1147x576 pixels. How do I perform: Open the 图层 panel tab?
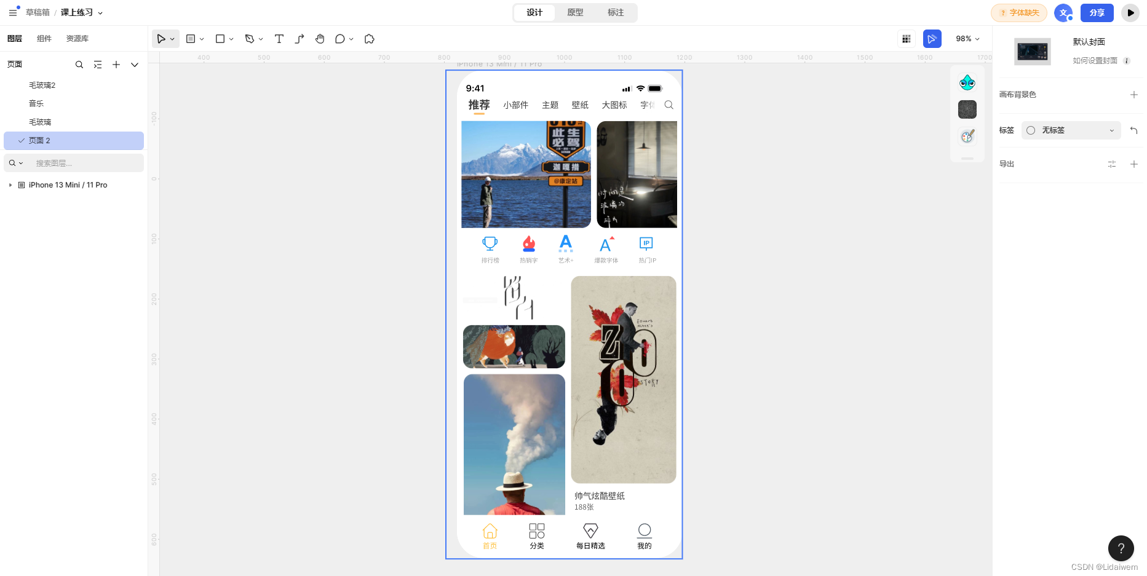pos(15,39)
